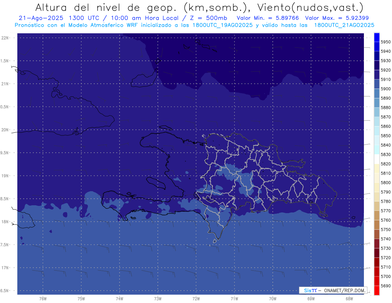Click the bright blue colorbar segment above 5950
Viewport: 392px width, 303px height.
376,37
